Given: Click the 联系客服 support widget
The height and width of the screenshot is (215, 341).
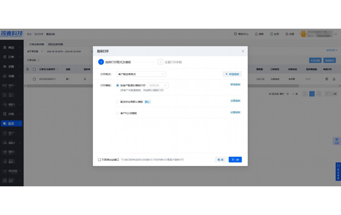Looking at the screenshot, I should click(338, 171).
